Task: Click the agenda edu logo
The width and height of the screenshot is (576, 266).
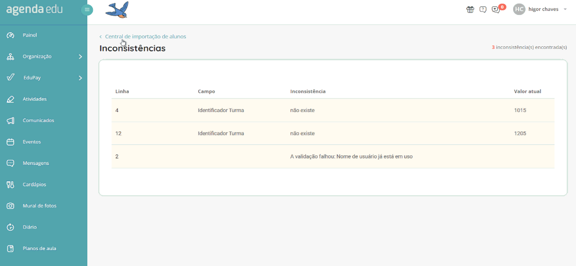Action: point(34,9)
